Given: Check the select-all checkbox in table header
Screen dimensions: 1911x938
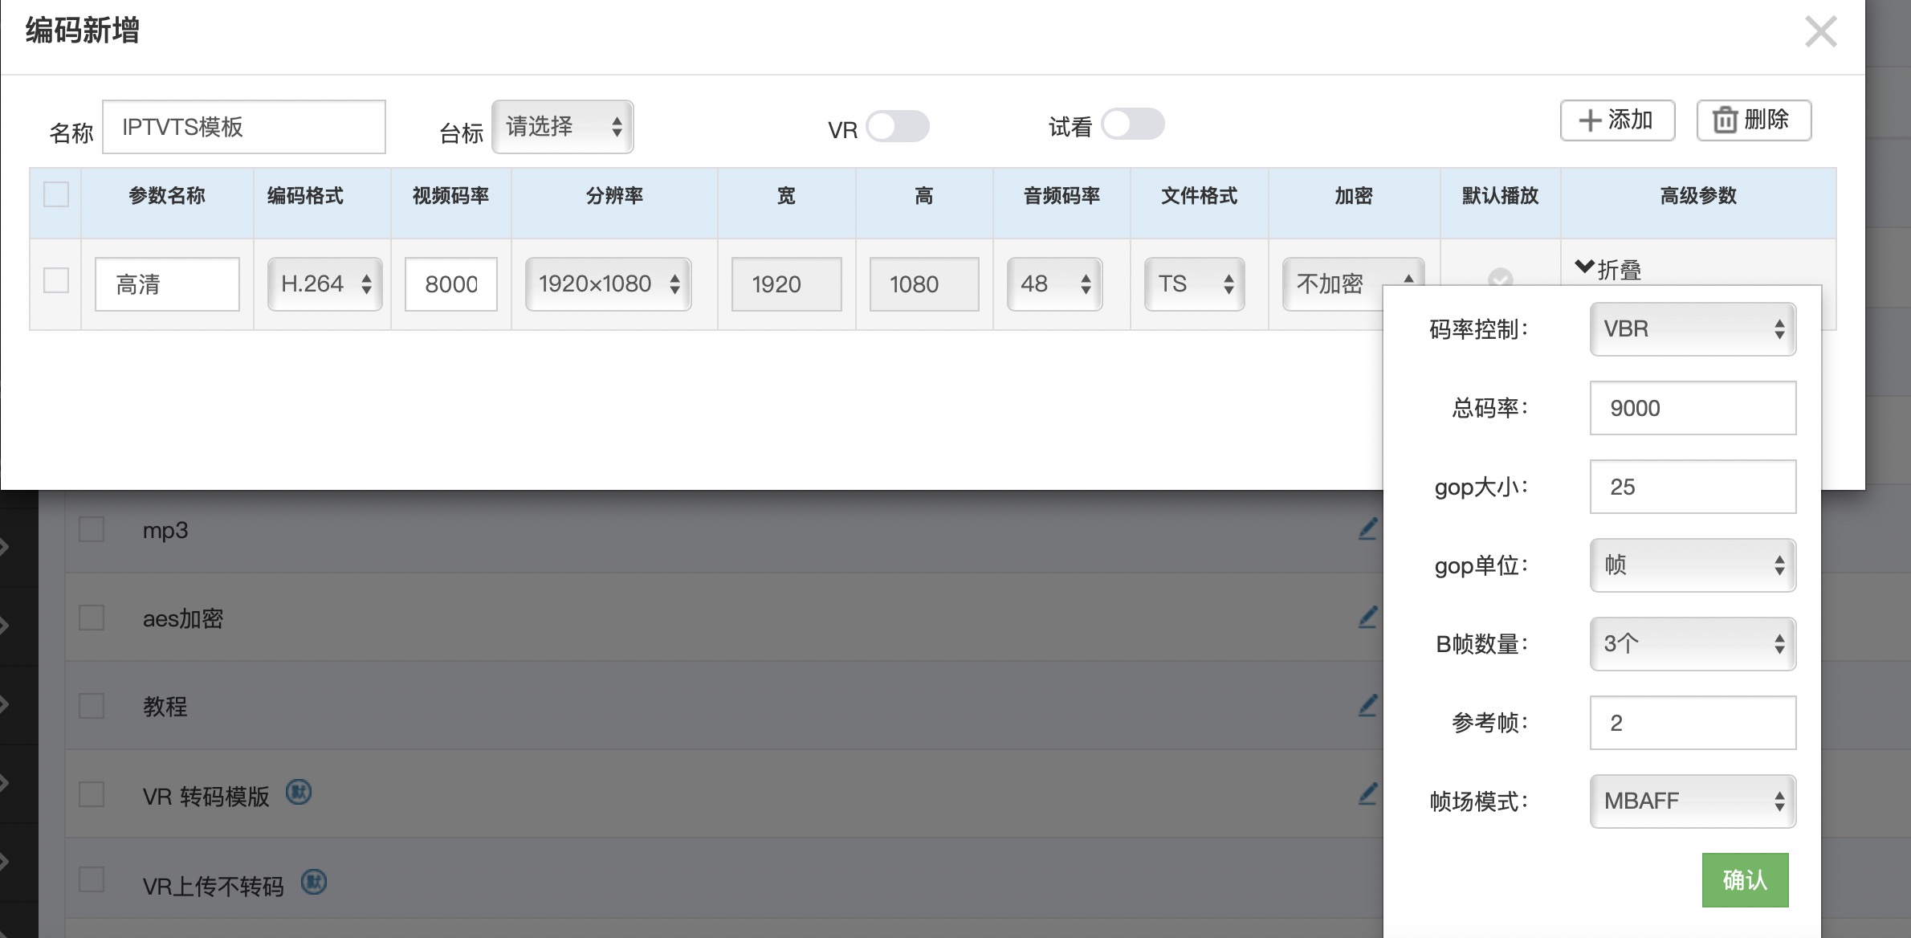Looking at the screenshot, I should point(56,194).
